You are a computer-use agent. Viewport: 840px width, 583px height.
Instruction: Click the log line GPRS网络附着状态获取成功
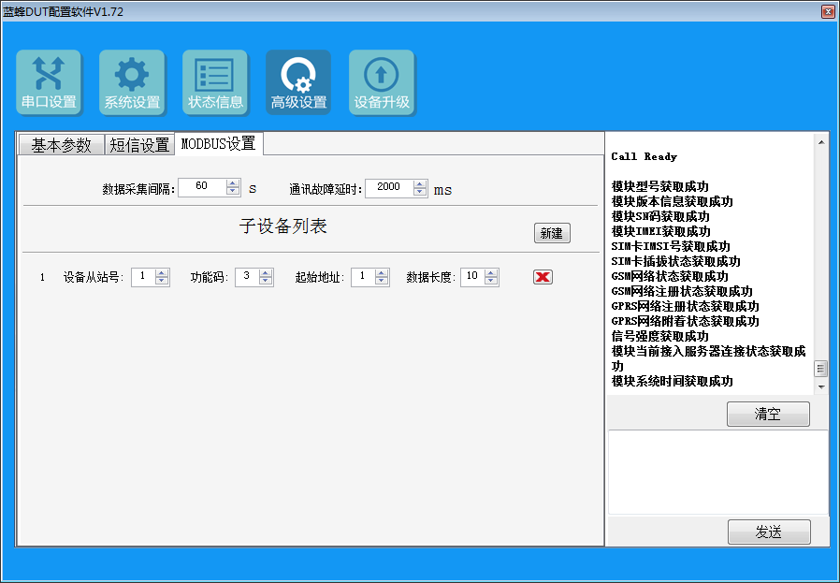[685, 322]
